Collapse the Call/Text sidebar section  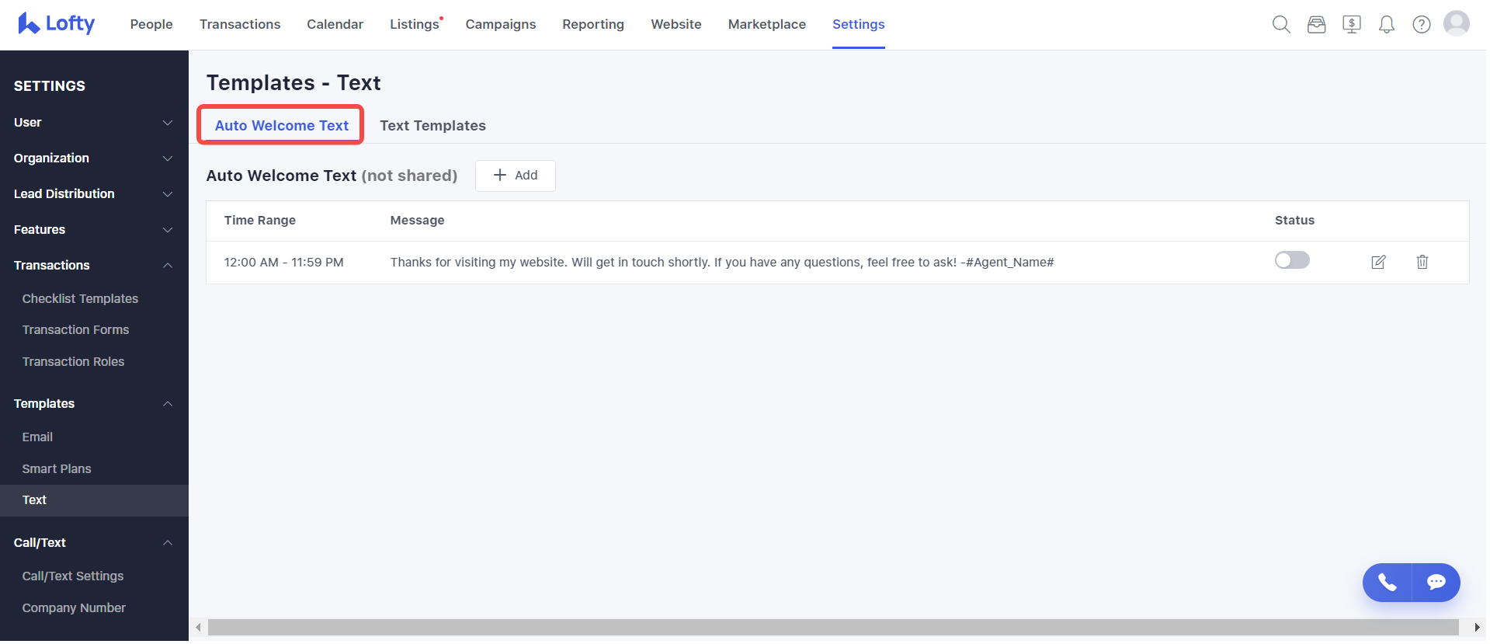pos(94,543)
